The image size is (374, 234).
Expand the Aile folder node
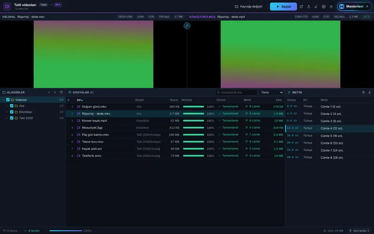pos(7,106)
